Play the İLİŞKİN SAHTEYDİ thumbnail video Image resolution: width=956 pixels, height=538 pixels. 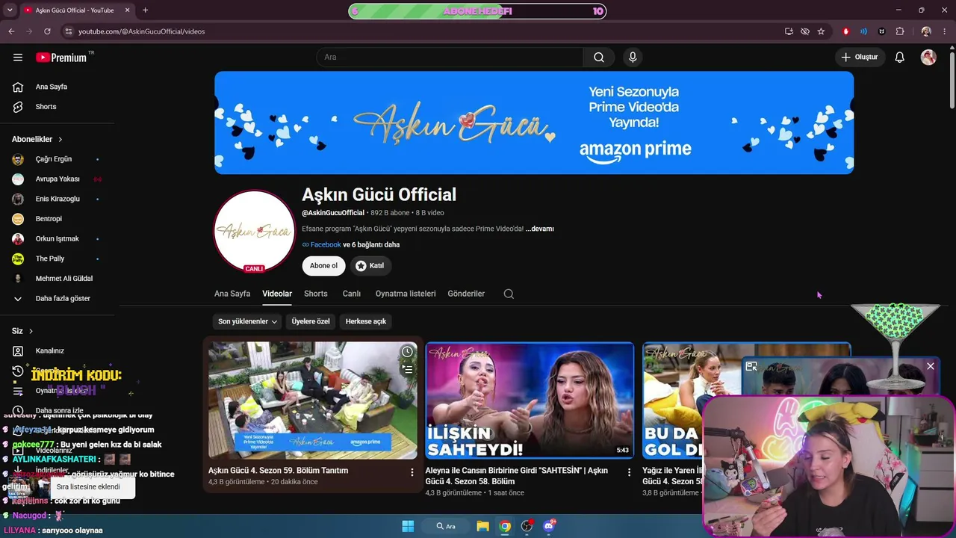click(x=530, y=401)
